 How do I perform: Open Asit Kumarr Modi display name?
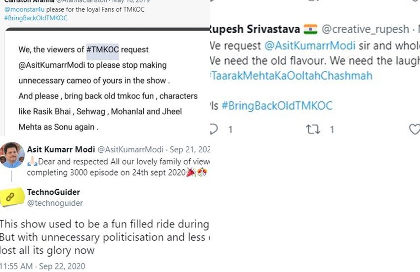click(60, 149)
